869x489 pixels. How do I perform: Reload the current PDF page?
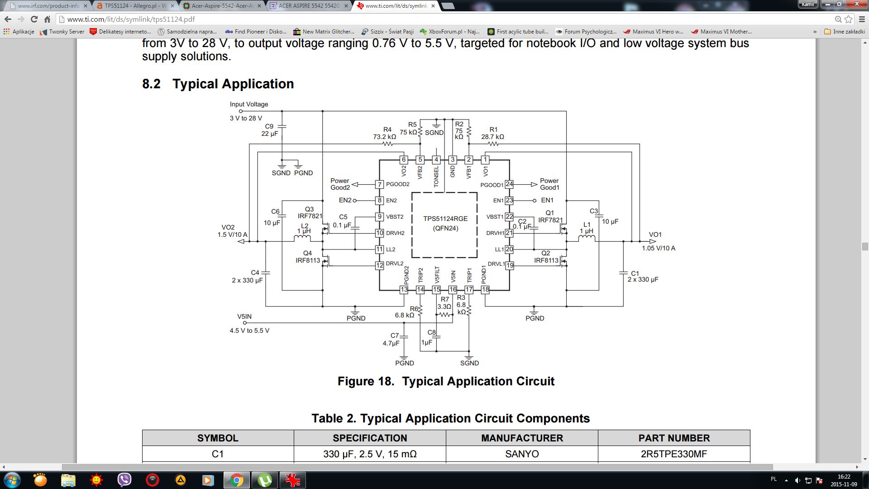click(x=34, y=19)
